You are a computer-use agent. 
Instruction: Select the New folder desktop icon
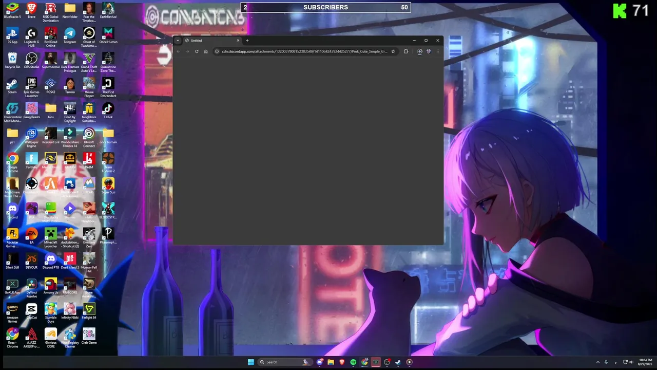(x=70, y=11)
